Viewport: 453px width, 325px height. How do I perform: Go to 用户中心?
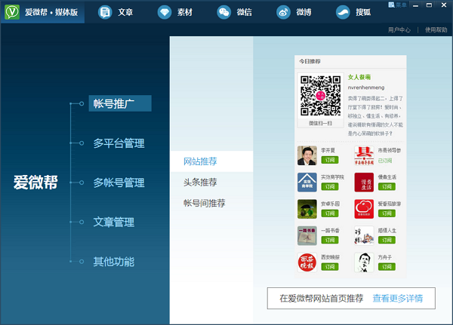click(399, 29)
